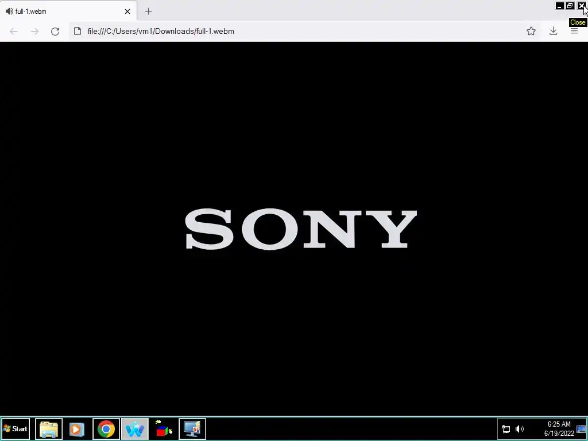Minimize the browser window
The image size is (588, 441).
(559, 6)
